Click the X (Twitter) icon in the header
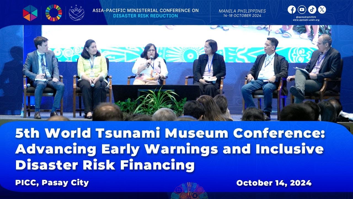This screenshot has width=353, height=199. click(x=322, y=10)
